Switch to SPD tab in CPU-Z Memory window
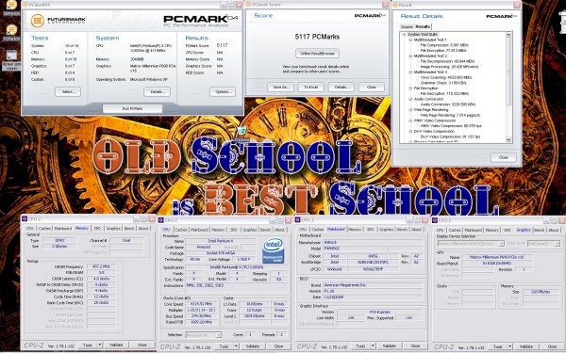The height and width of the screenshot is (353, 566). [x=97, y=229]
